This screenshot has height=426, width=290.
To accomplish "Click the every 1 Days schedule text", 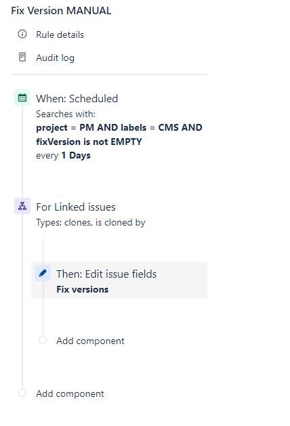I will (x=63, y=155).
